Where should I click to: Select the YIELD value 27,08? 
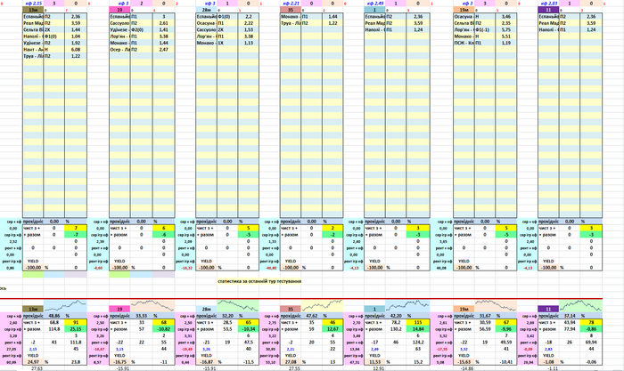(x=291, y=362)
